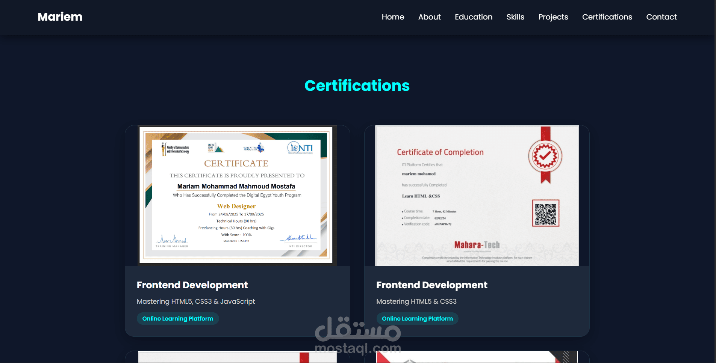Open the NTI Web Designer certificate image

pos(237,196)
